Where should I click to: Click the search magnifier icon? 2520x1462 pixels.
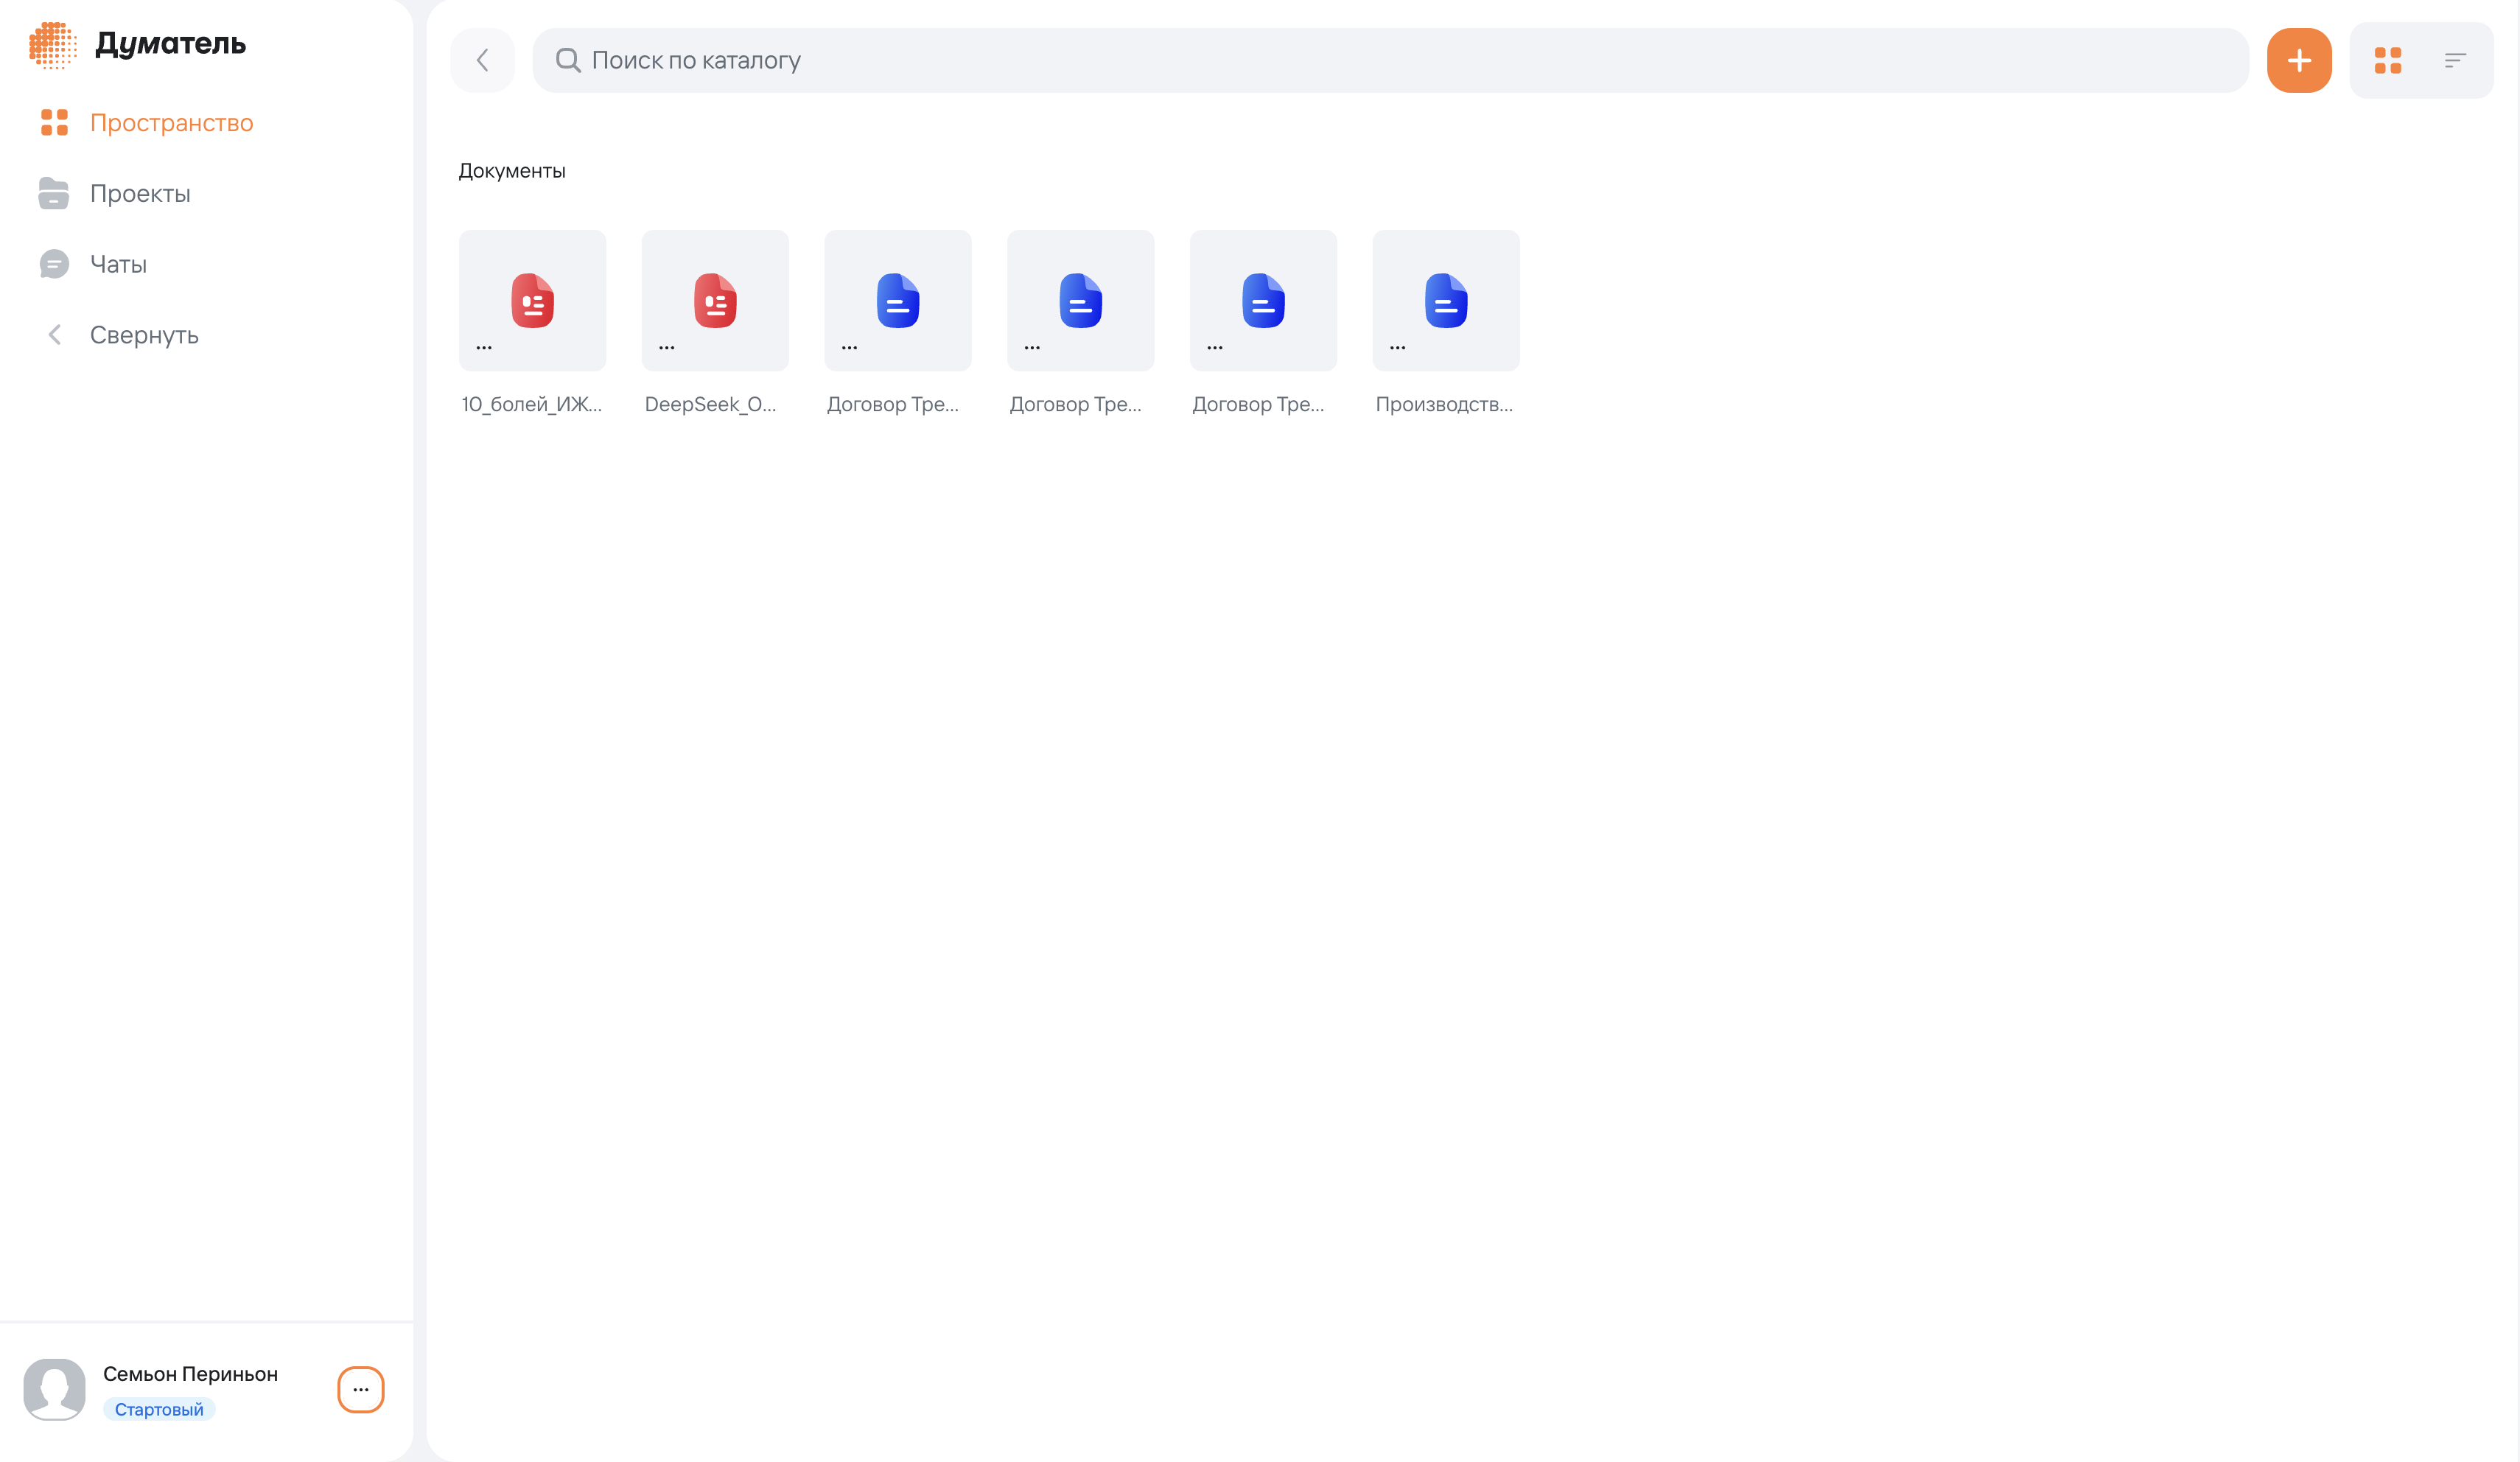(568, 60)
